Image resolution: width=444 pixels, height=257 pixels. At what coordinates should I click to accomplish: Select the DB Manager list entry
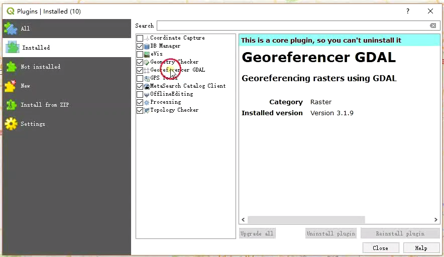click(x=165, y=46)
